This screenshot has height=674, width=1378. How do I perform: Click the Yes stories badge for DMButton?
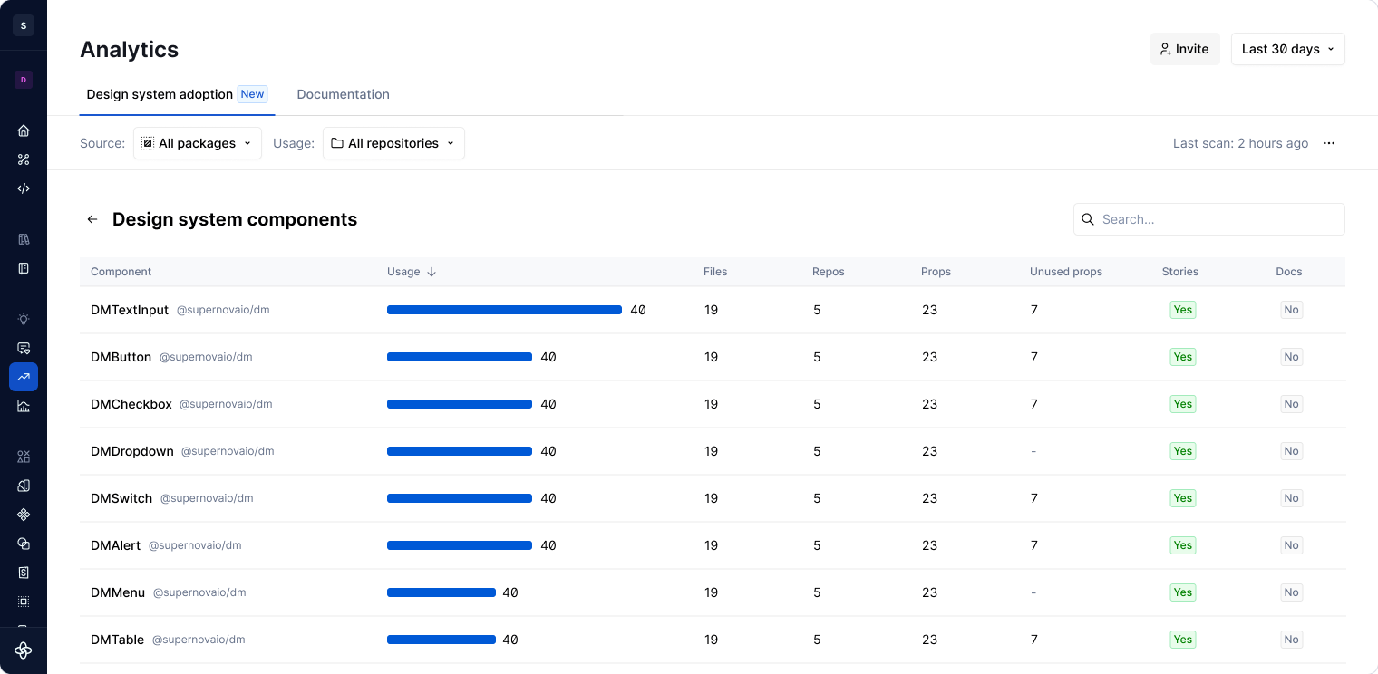(1182, 357)
